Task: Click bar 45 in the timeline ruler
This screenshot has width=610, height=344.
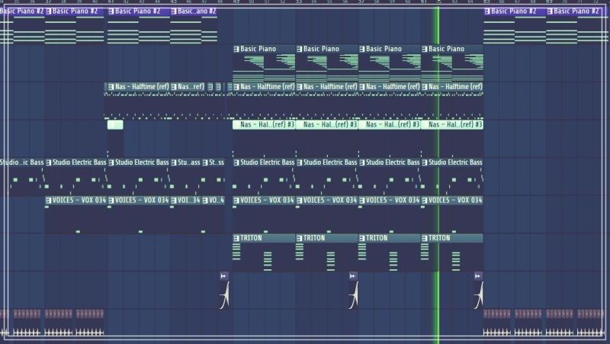Action: 174,2
